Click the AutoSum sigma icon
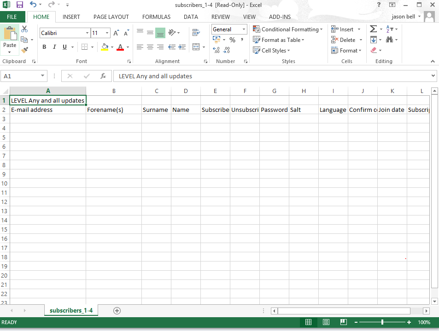Image resolution: width=439 pixels, height=331 pixels. (373, 29)
